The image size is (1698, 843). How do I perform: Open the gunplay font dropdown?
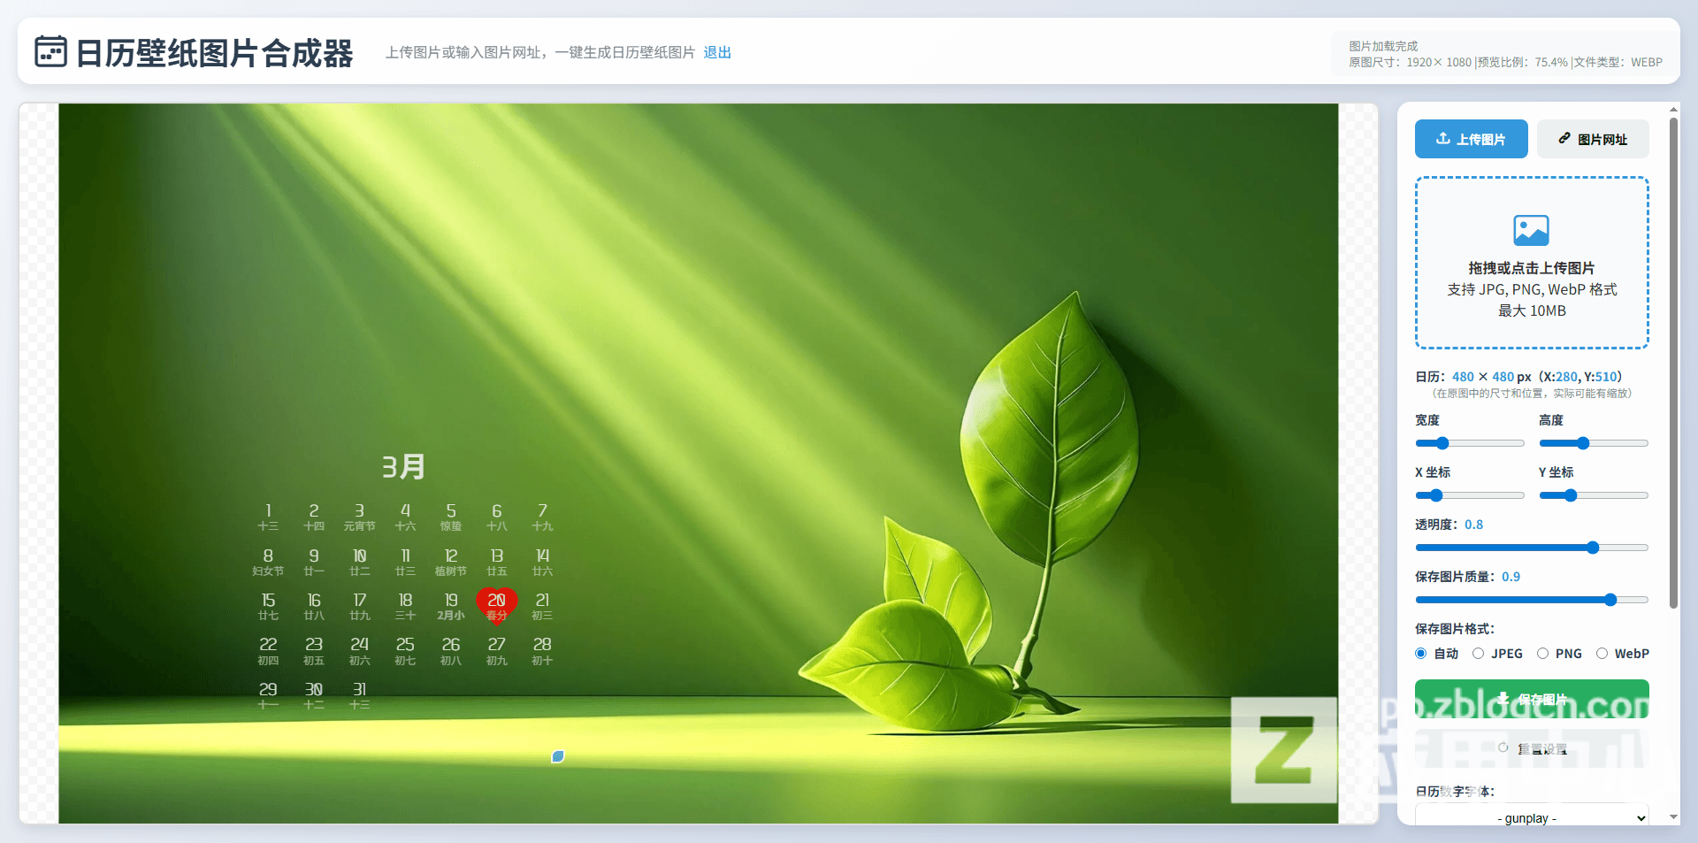tap(1531, 817)
